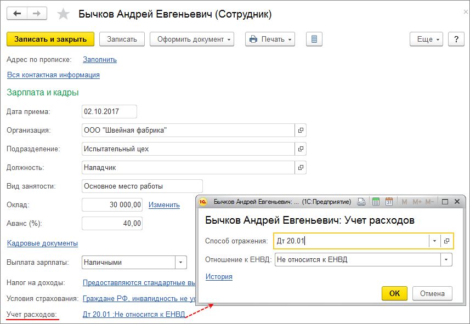Click the forward navigation arrow
Viewport: 470px width, 324px height.
point(36,14)
